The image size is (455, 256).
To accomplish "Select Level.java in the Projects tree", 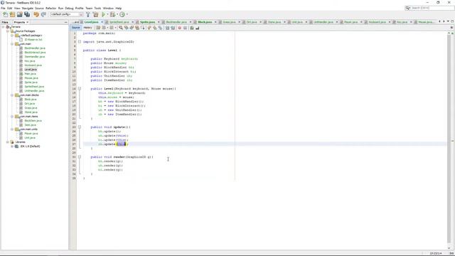I will tap(31, 70).
